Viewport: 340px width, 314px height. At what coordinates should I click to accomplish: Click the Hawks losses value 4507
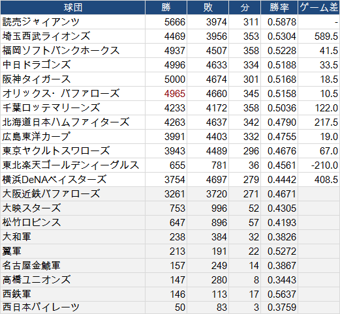click(x=217, y=51)
